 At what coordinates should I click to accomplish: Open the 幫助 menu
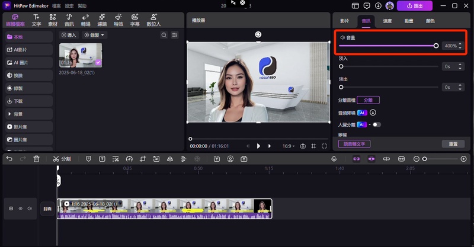82,6
